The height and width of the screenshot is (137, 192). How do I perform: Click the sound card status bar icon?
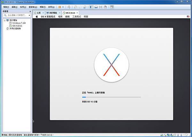click(x=172, y=135)
